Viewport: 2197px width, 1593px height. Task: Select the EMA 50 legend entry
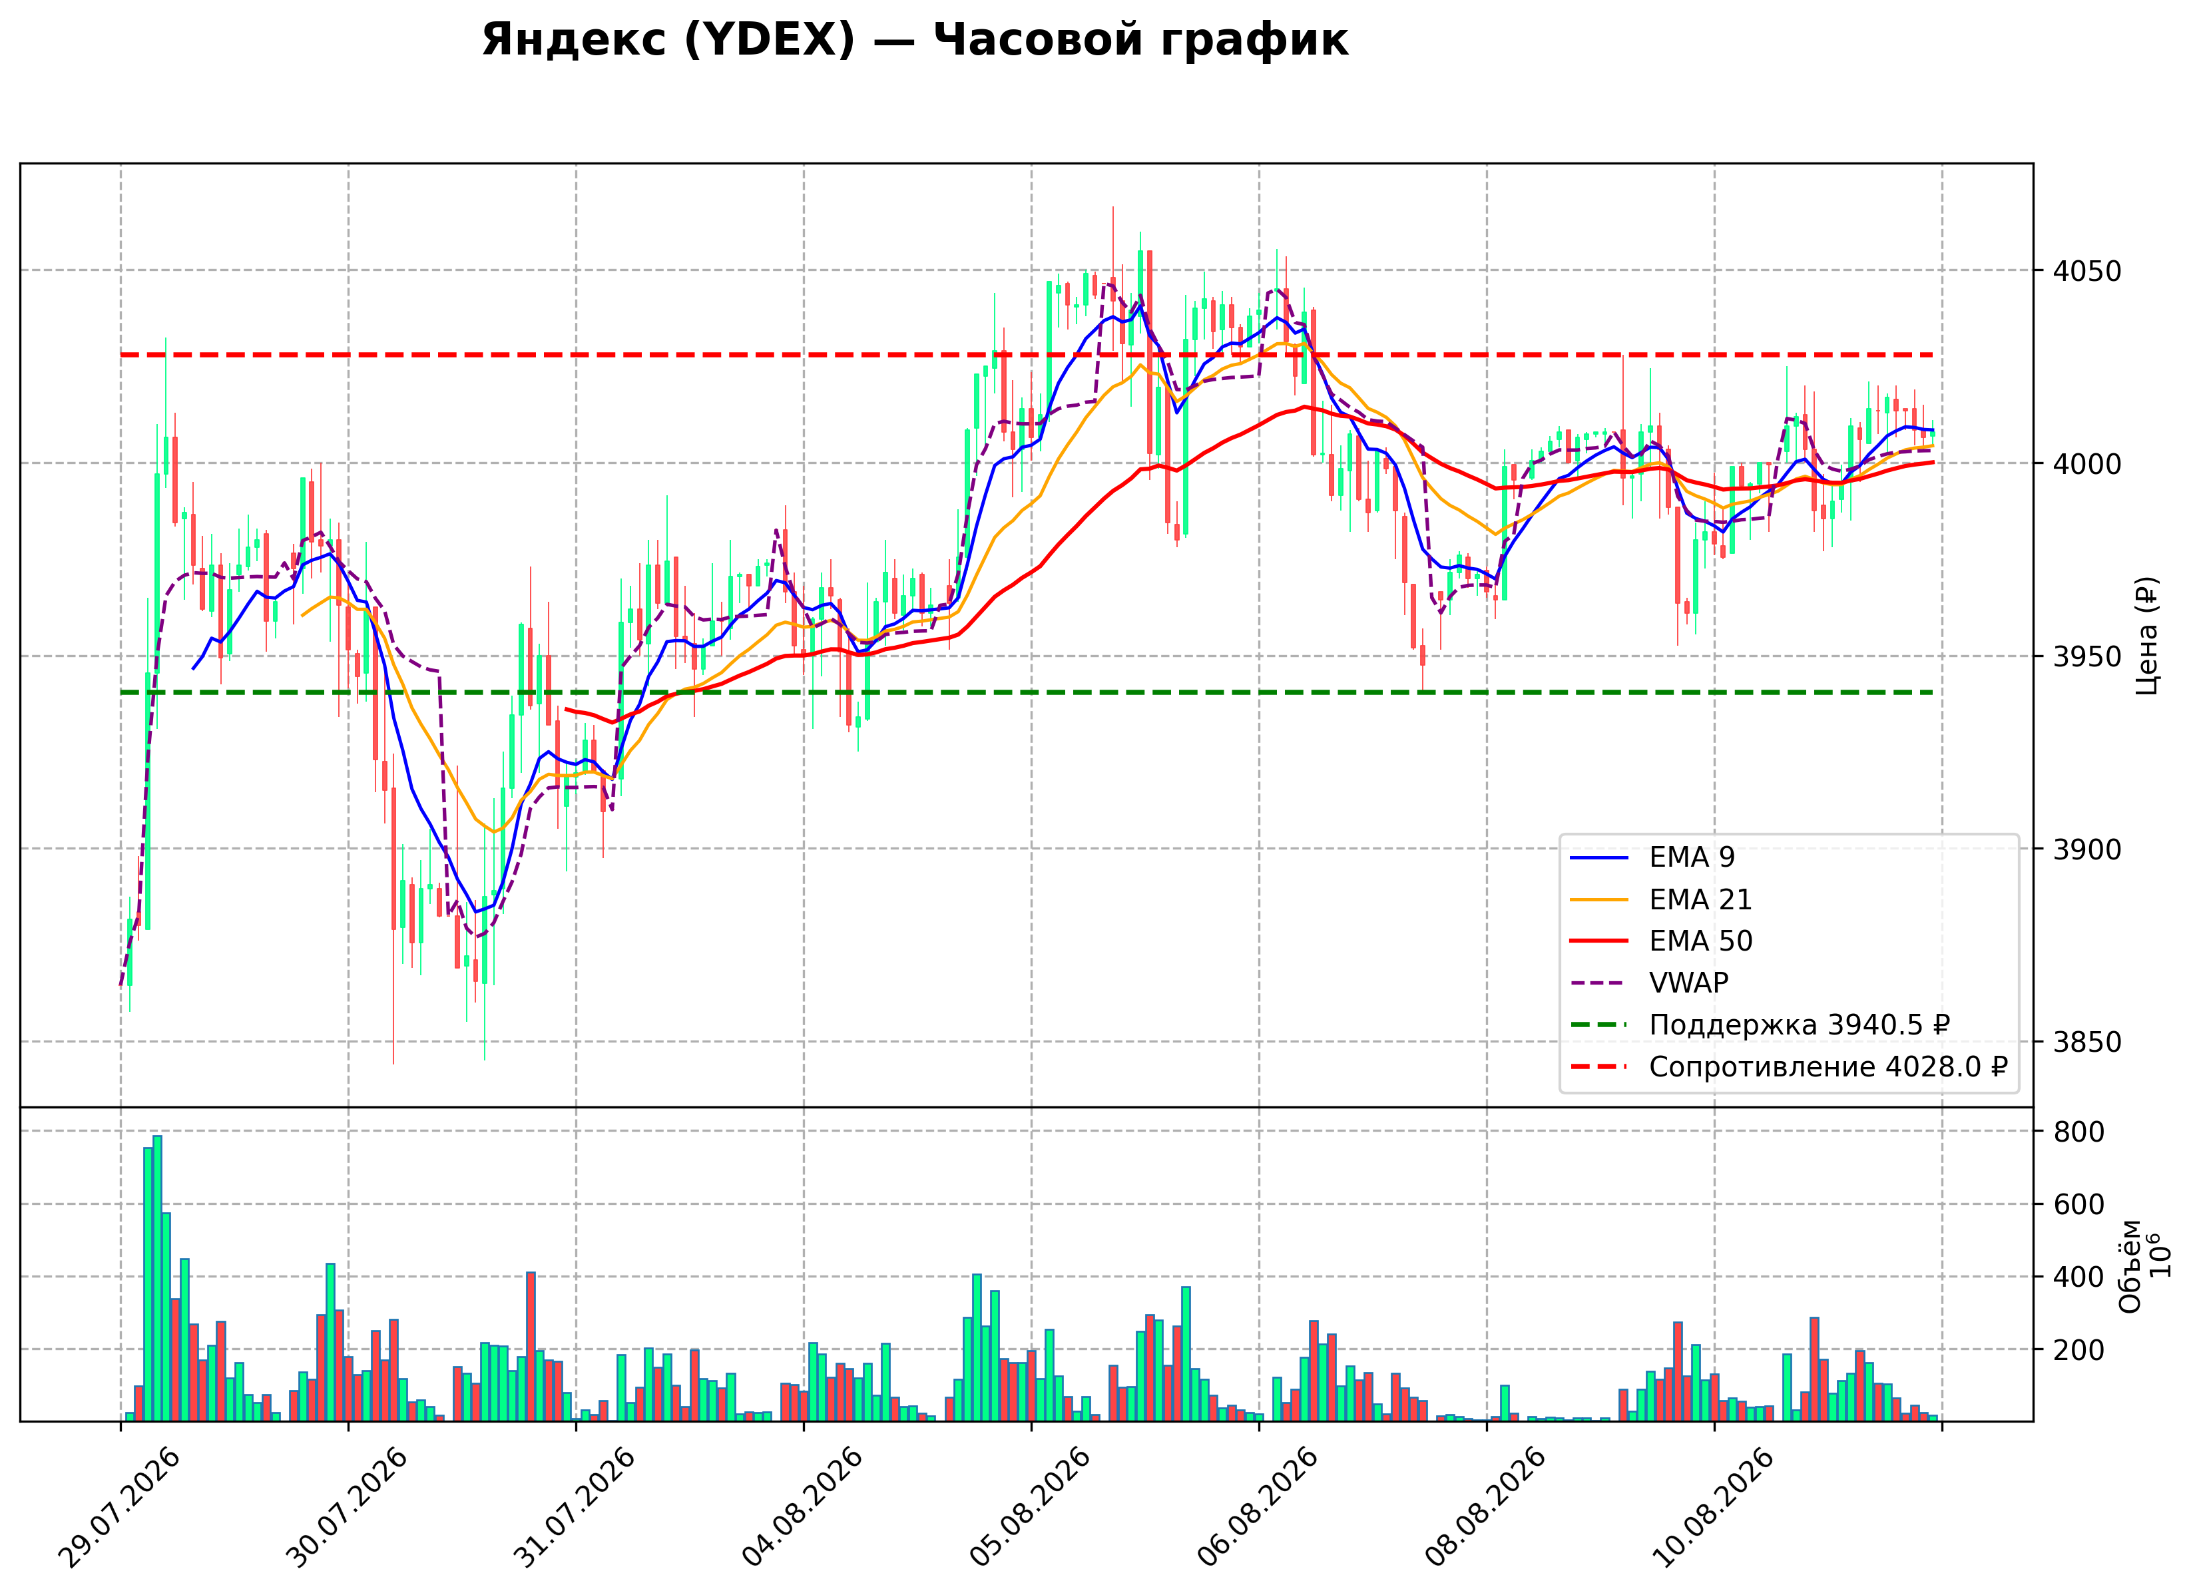click(x=1660, y=941)
